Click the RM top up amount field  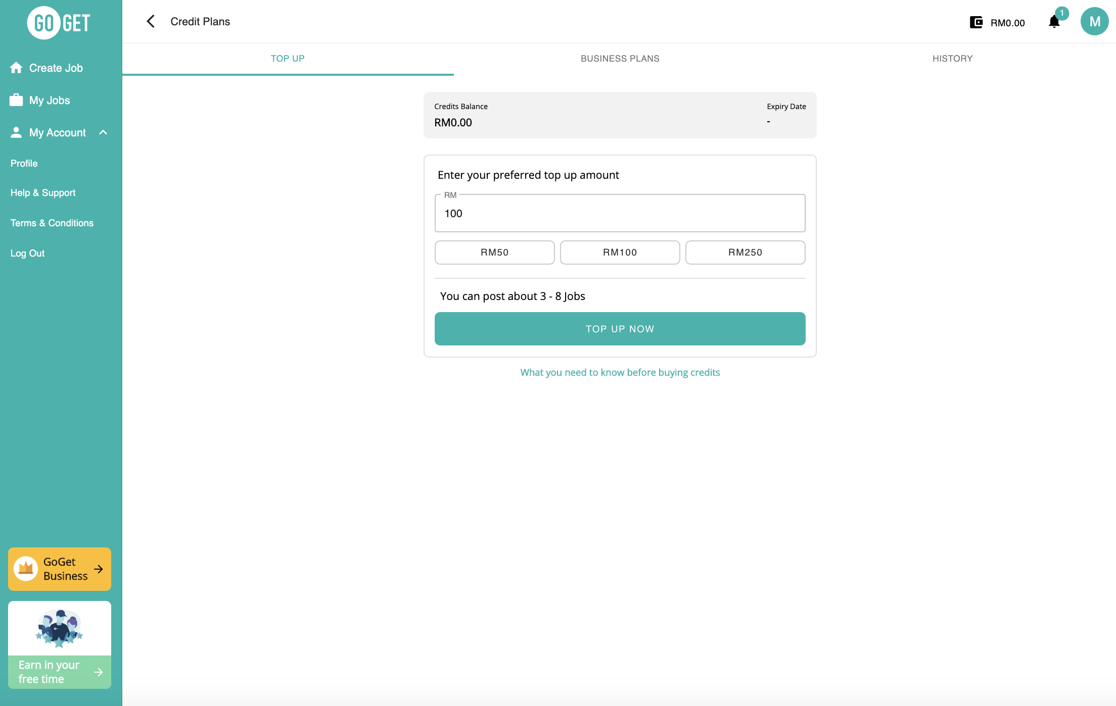click(620, 214)
